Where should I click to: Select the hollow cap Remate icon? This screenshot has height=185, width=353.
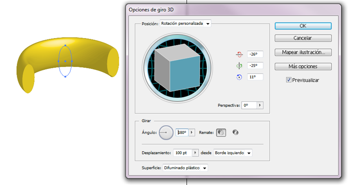pos(235,132)
